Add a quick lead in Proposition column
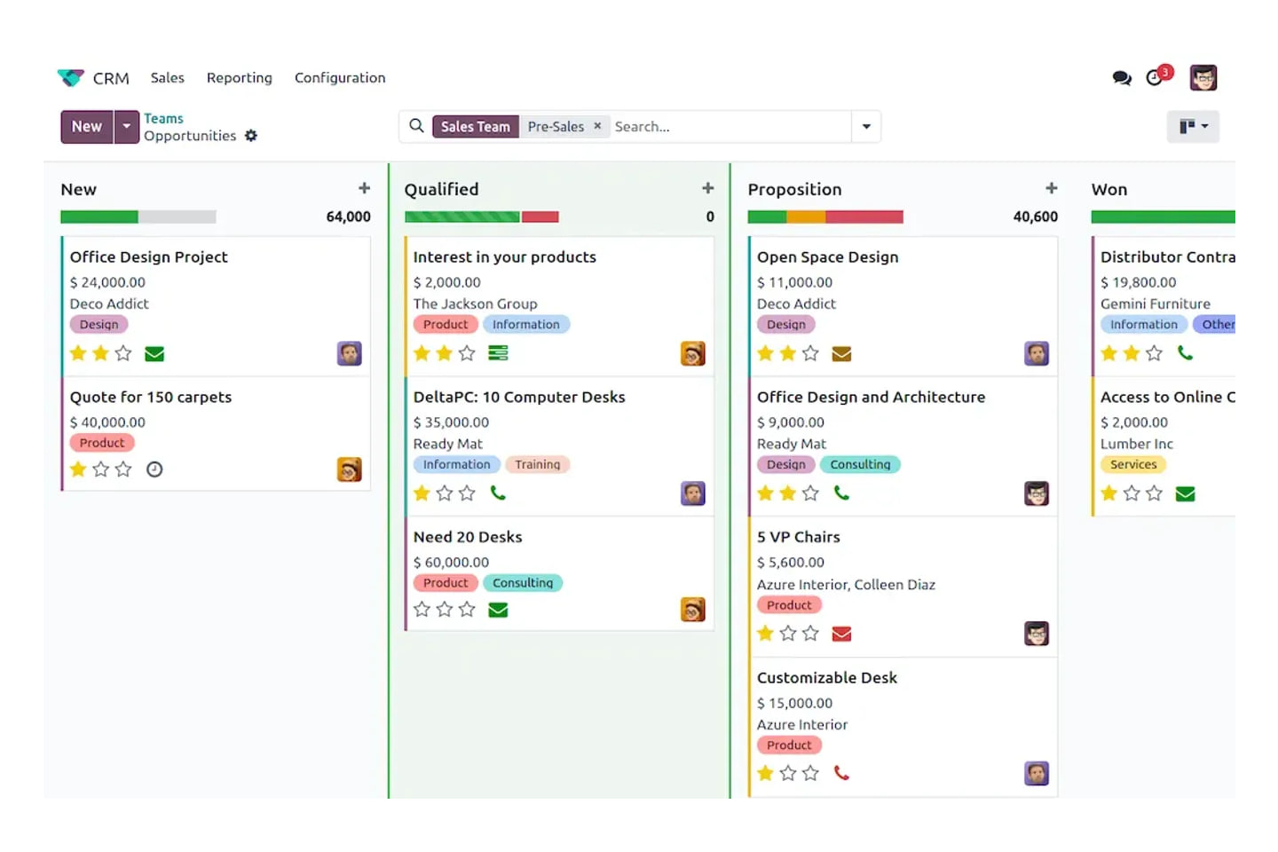This screenshot has height=852, width=1278. coord(1051,188)
